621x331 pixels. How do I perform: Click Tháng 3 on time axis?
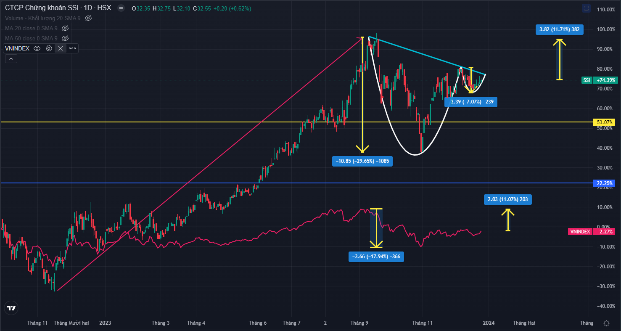click(161, 323)
